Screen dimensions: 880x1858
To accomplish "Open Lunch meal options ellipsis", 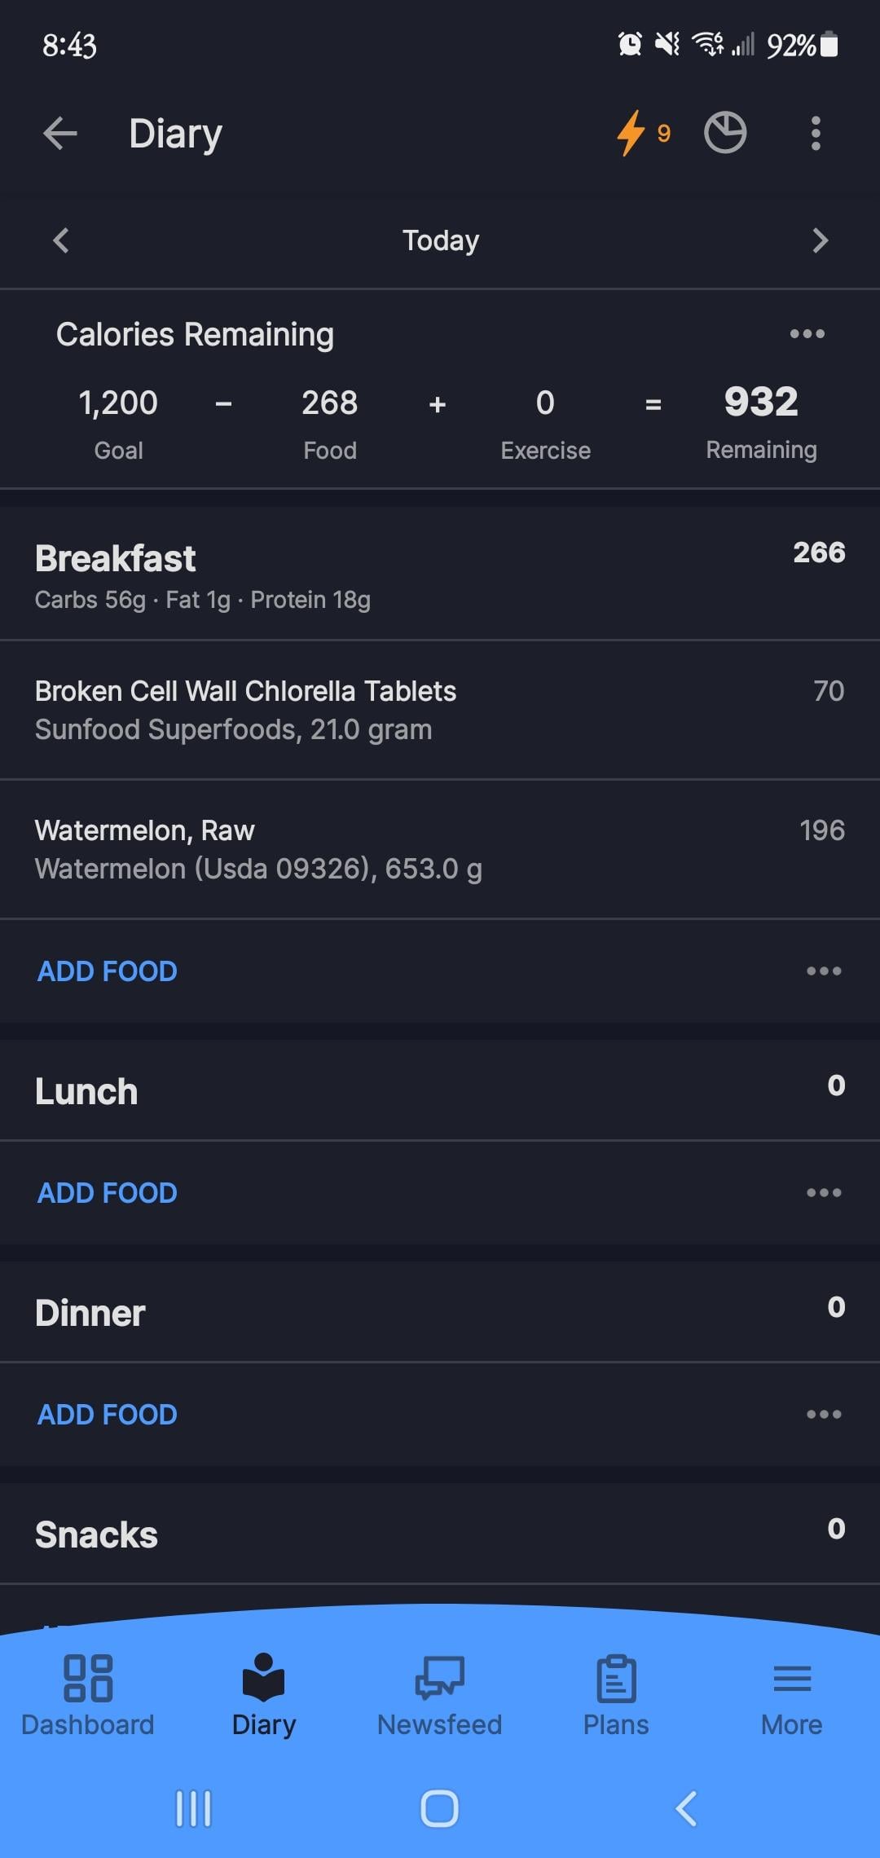I will 824,1192.
